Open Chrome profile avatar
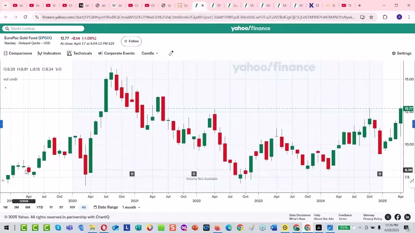This screenshot has width=415, height=233. coord(399,17)
